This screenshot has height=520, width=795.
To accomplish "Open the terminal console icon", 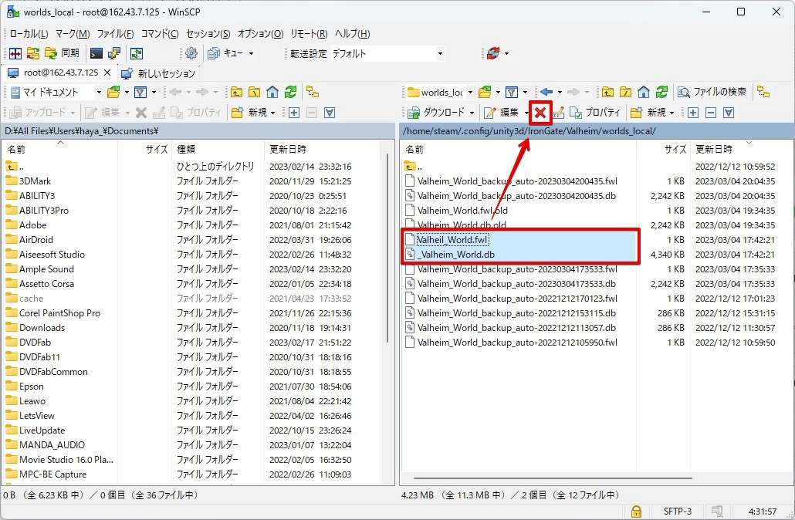I will coord(96,53).
